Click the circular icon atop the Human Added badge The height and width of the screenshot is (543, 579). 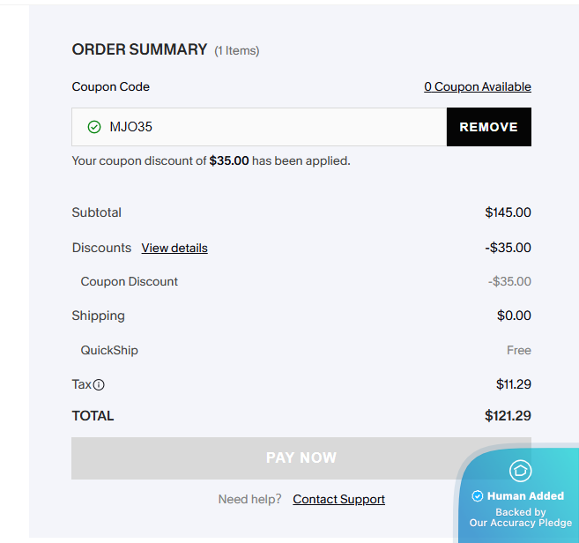pos(521,471)
